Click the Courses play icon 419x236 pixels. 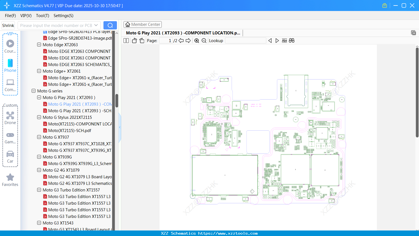(10, 43)
